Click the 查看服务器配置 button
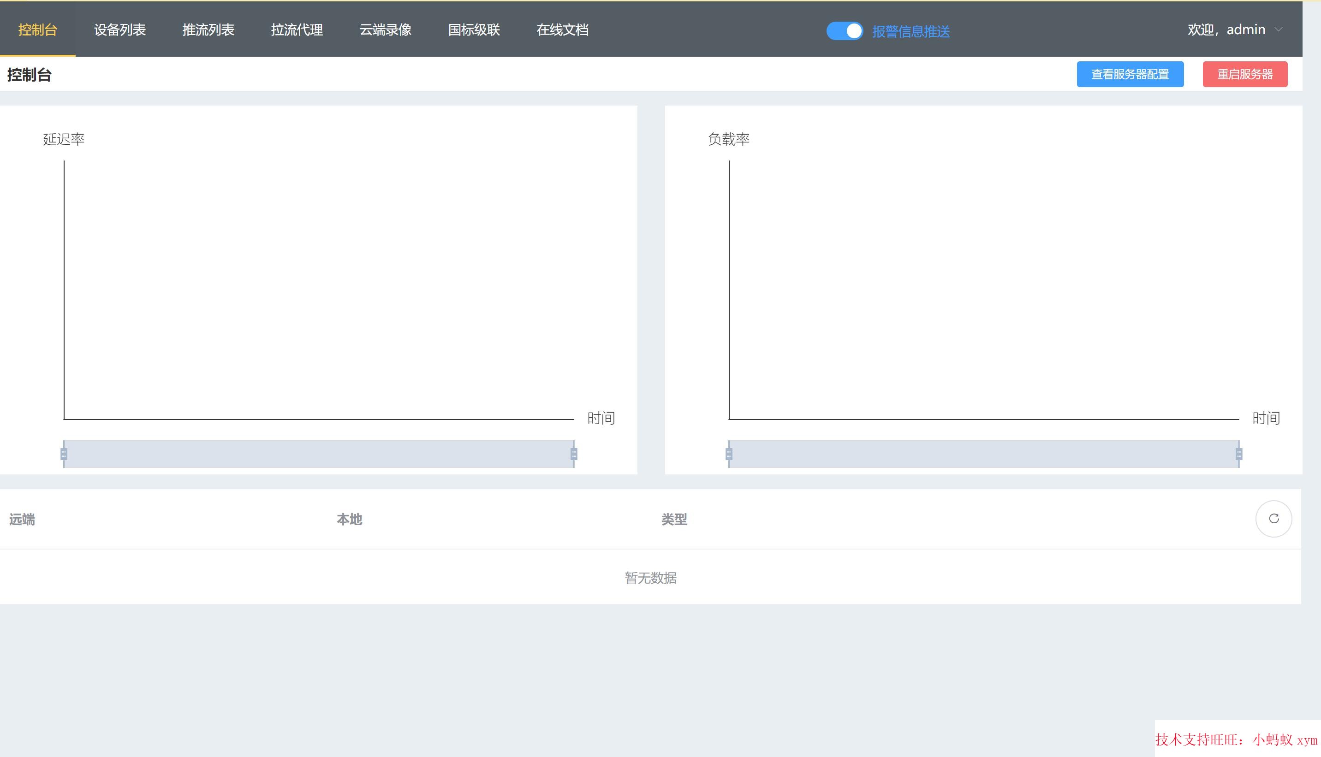Image resolution: width=1321 pixels, height=757 pixels. click(1130, 74)
